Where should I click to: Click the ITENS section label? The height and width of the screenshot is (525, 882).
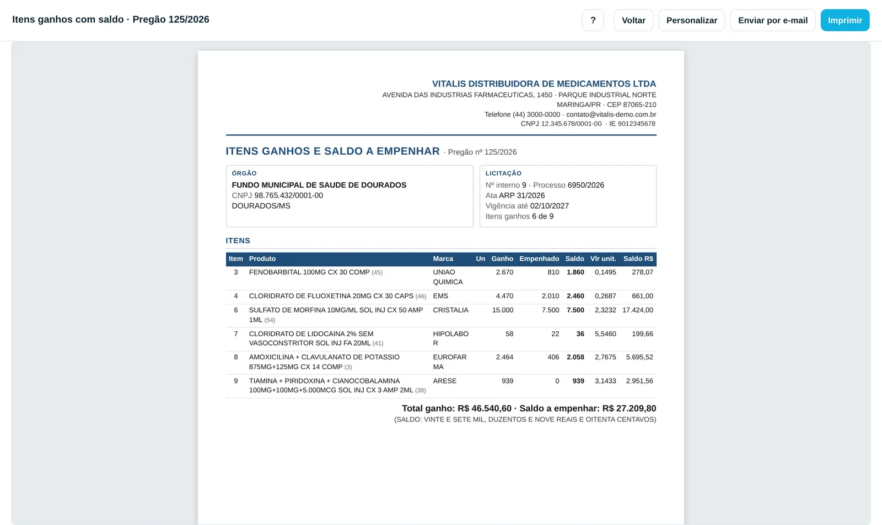238,240
